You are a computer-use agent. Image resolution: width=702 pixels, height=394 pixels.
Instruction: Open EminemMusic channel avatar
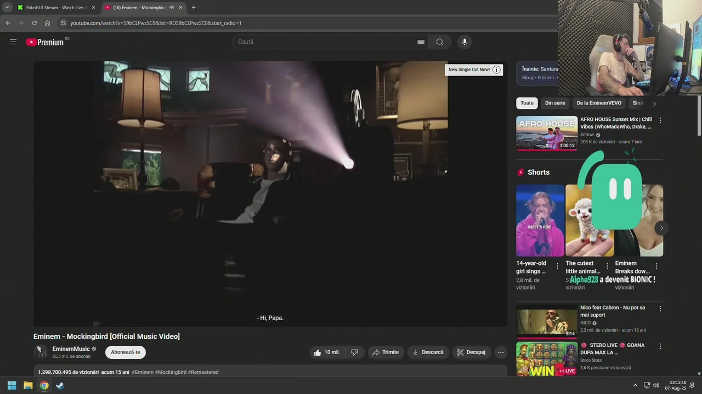click(x=41, y=352)
